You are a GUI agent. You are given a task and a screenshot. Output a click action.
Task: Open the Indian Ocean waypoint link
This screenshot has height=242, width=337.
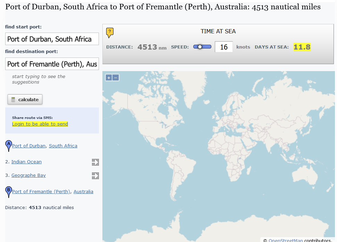pos(26,162)
